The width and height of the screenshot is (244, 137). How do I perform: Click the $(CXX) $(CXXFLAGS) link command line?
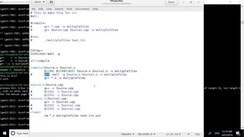tap(91, 71)
